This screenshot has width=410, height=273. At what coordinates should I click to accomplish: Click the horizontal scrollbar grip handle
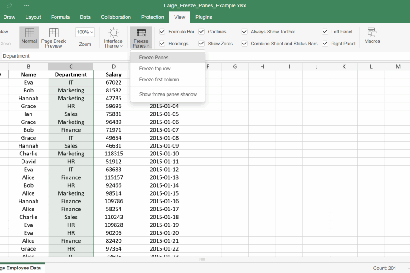(201, 259)
